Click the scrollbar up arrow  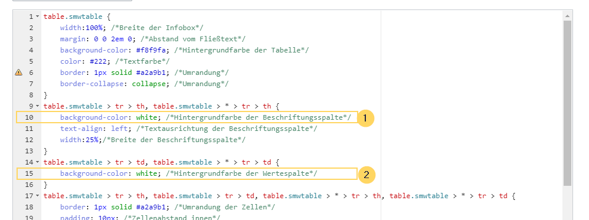click(x=567, y=16)
